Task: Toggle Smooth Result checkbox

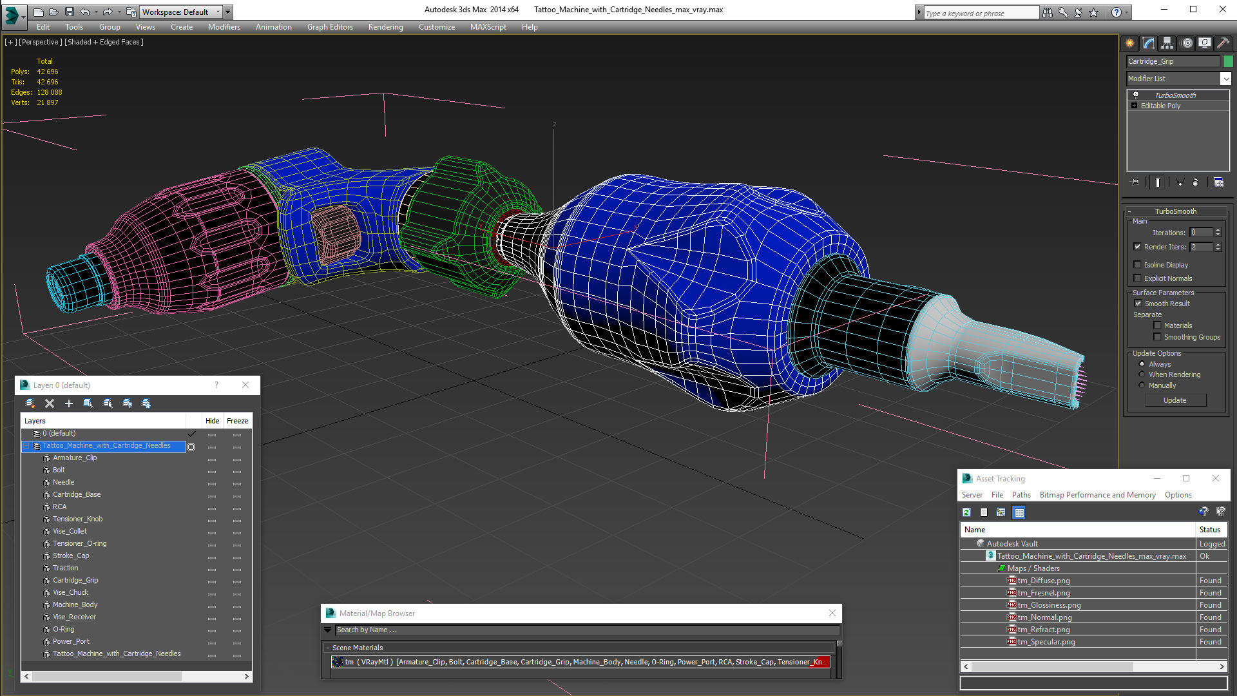Action: pyautogui.click(x=1138, y=304)
